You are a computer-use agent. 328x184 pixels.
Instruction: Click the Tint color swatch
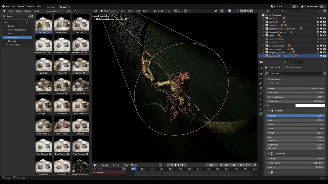310,105
